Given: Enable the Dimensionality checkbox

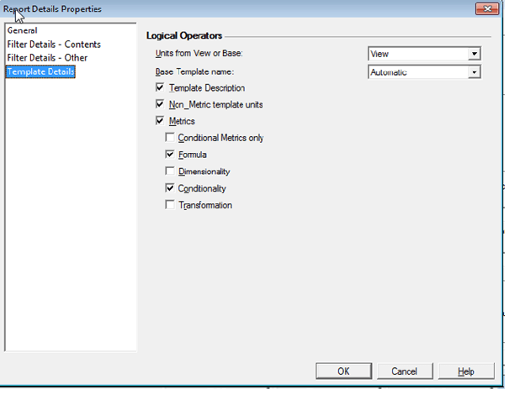Looking at the screenshot, I should coord(171,171).
